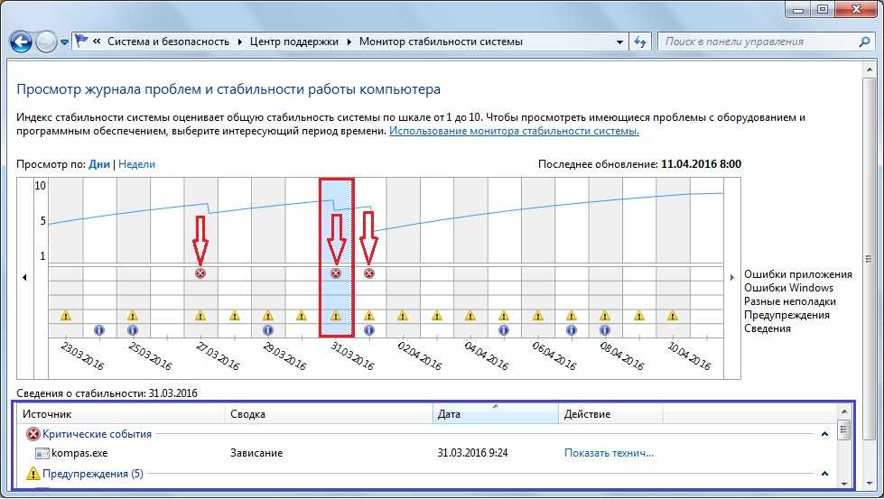The width and height of the screenshot is (884, 499).
Task: Sort the list by the Дата column header
Action: pyautogui.click(x=495, y=414)
